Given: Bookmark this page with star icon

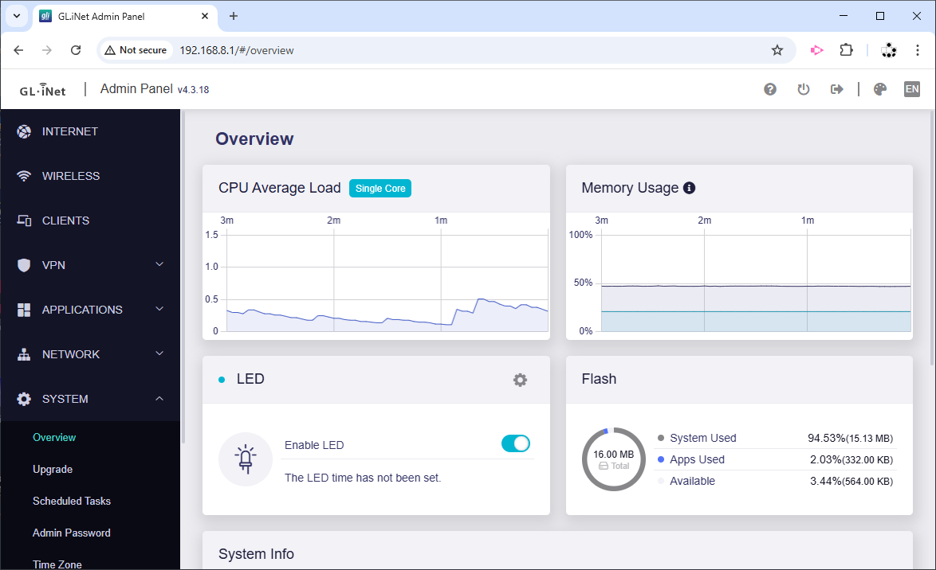Looking at the screenshot, I should (777, 50).
